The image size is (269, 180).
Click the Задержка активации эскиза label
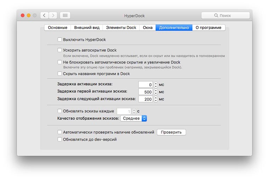pos(85,84)
